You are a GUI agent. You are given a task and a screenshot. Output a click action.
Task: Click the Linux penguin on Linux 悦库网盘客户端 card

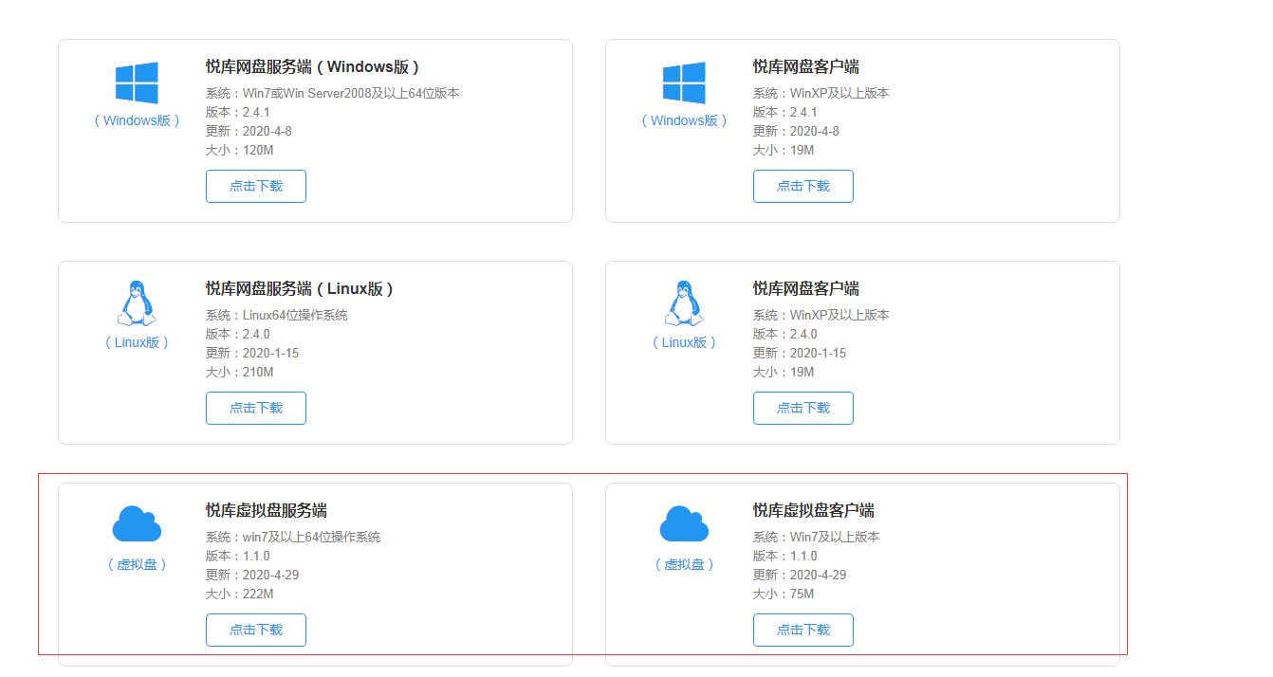tap(684, 303)
